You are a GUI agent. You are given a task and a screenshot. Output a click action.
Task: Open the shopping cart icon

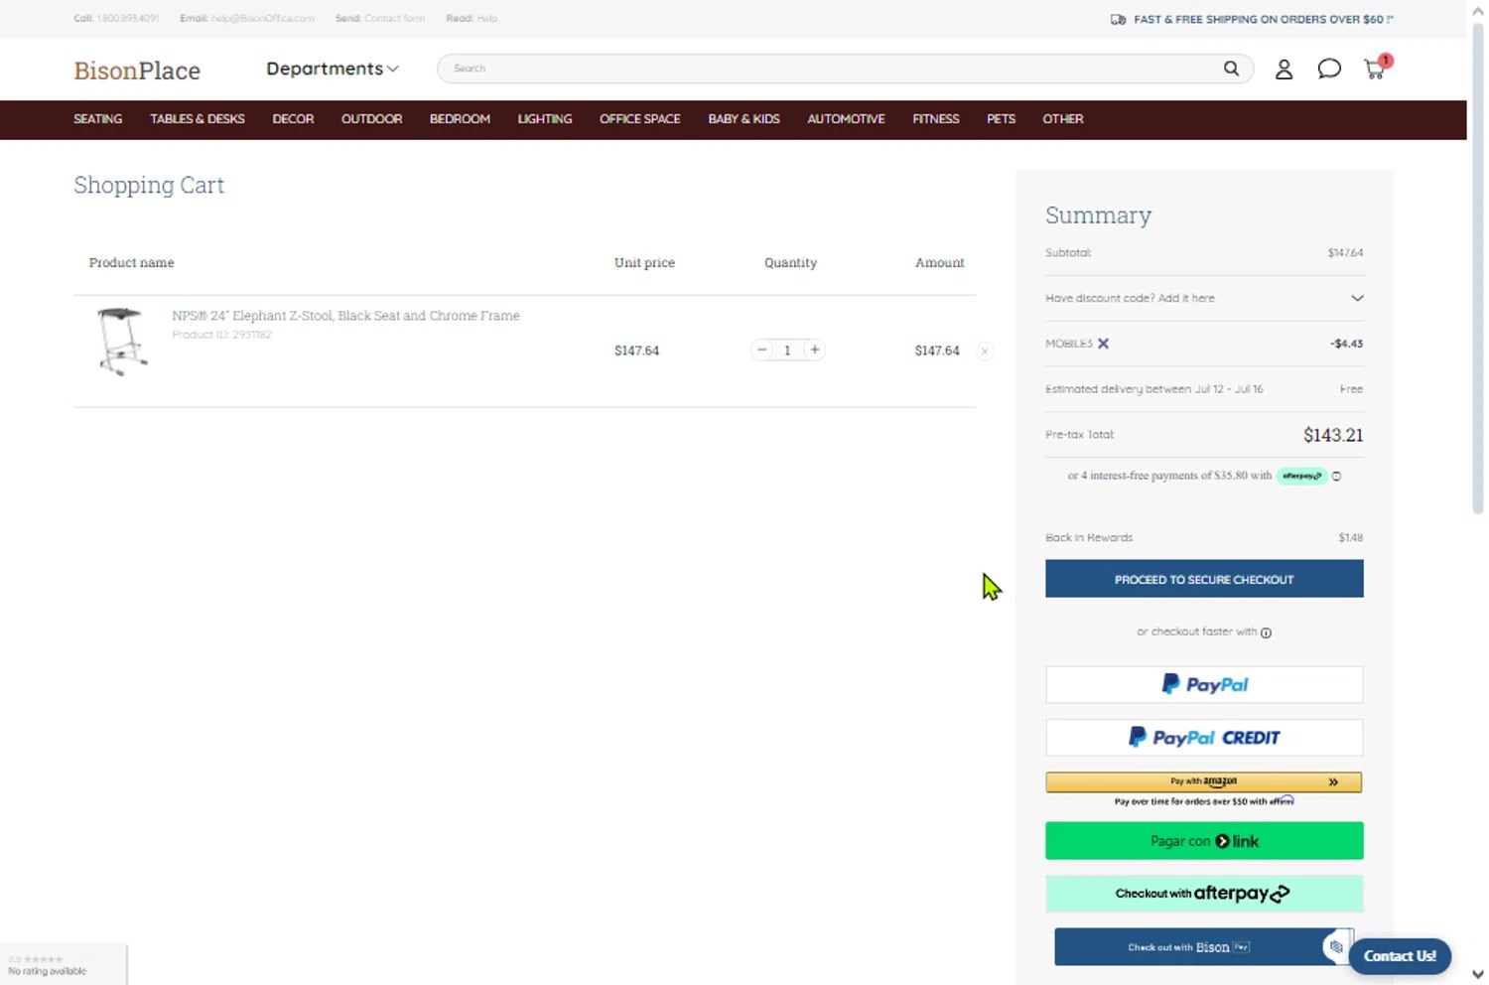point(1377,68)
